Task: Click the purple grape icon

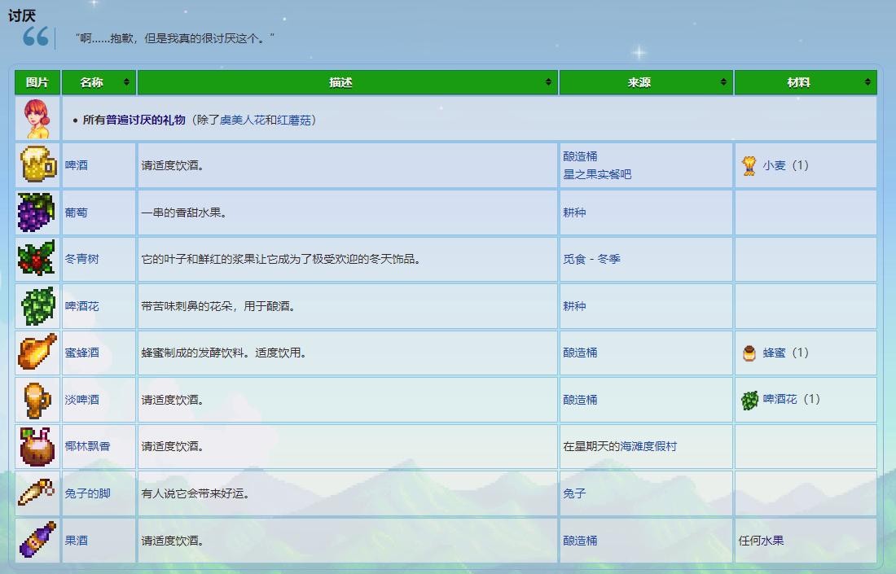Action: [37, 213]
